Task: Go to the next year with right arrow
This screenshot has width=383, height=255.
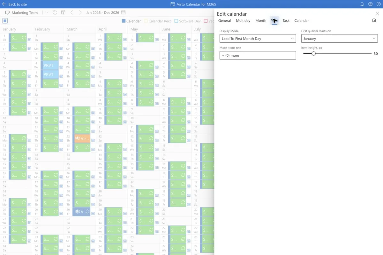Action: pos(80,13)
